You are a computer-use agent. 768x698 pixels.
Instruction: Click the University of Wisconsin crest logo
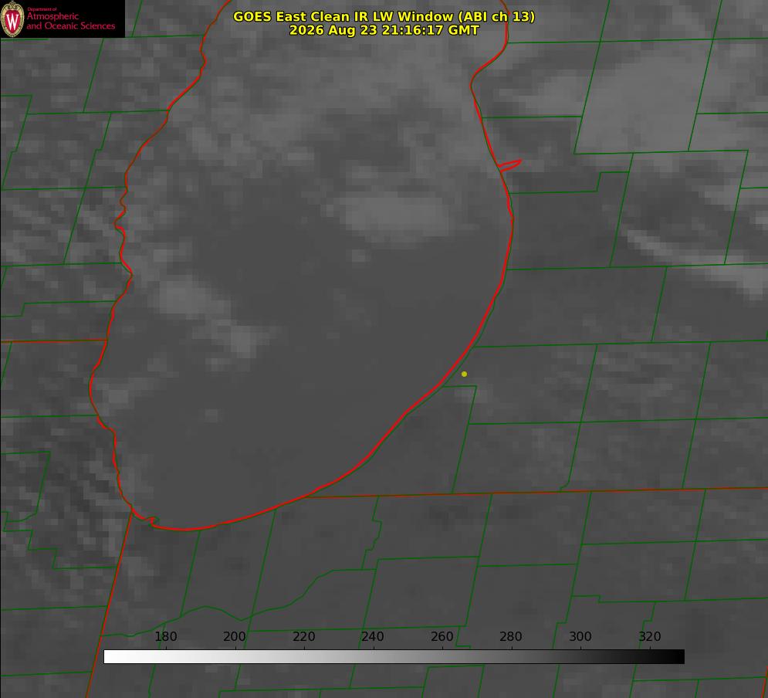(12, 19)
